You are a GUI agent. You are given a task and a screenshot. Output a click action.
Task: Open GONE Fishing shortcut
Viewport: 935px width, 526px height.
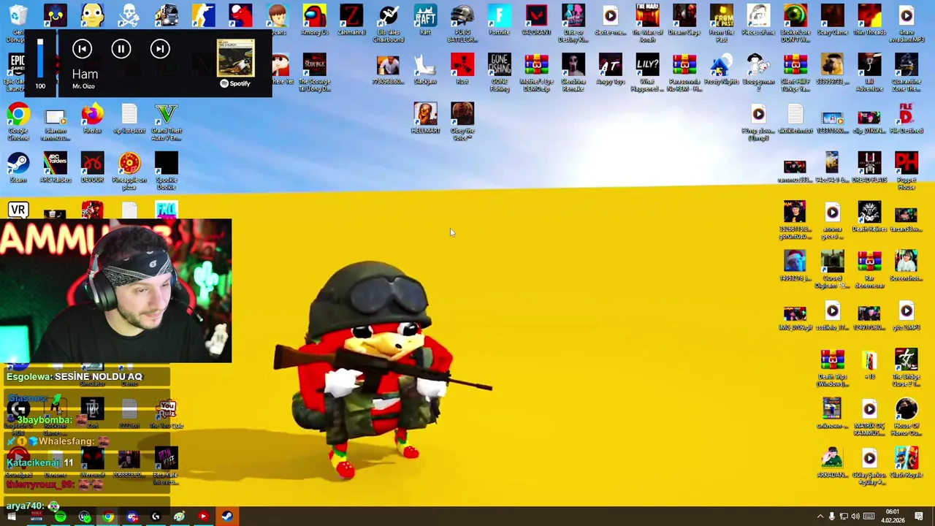click(x=500, y=72)
